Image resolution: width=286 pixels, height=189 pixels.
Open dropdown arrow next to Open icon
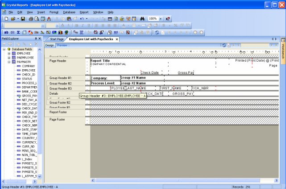pyautogui.click(x=18, y=19)
